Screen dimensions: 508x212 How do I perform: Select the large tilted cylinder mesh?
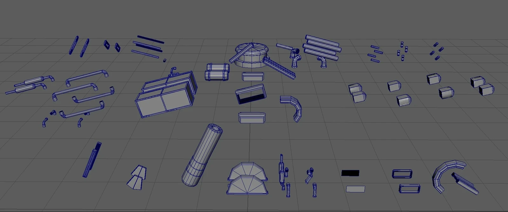(x=202, y=155)
